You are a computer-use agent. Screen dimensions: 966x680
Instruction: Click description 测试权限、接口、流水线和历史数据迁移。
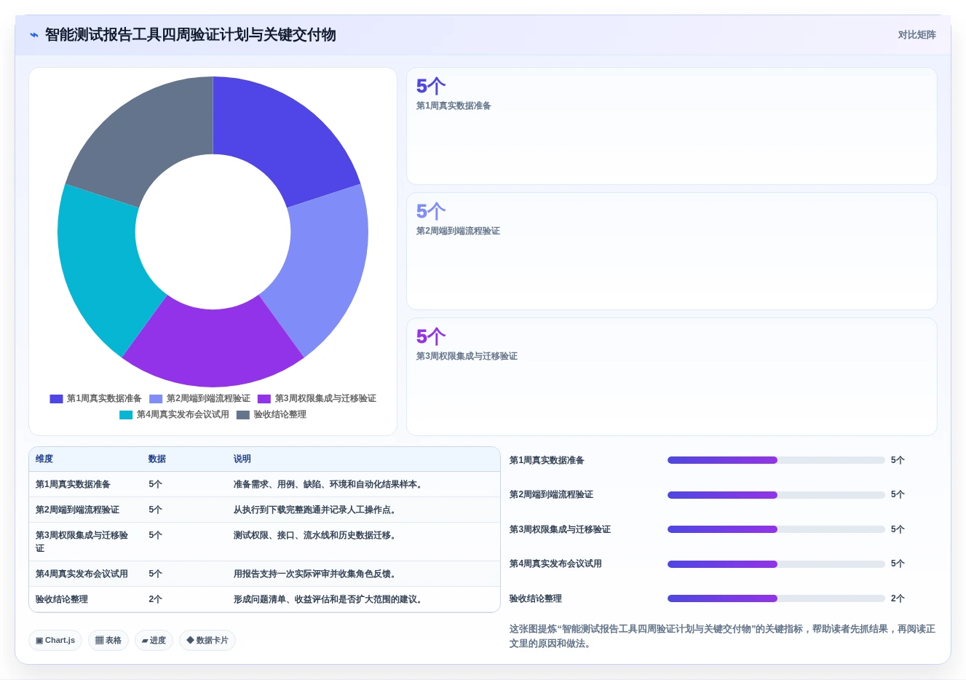316,536
